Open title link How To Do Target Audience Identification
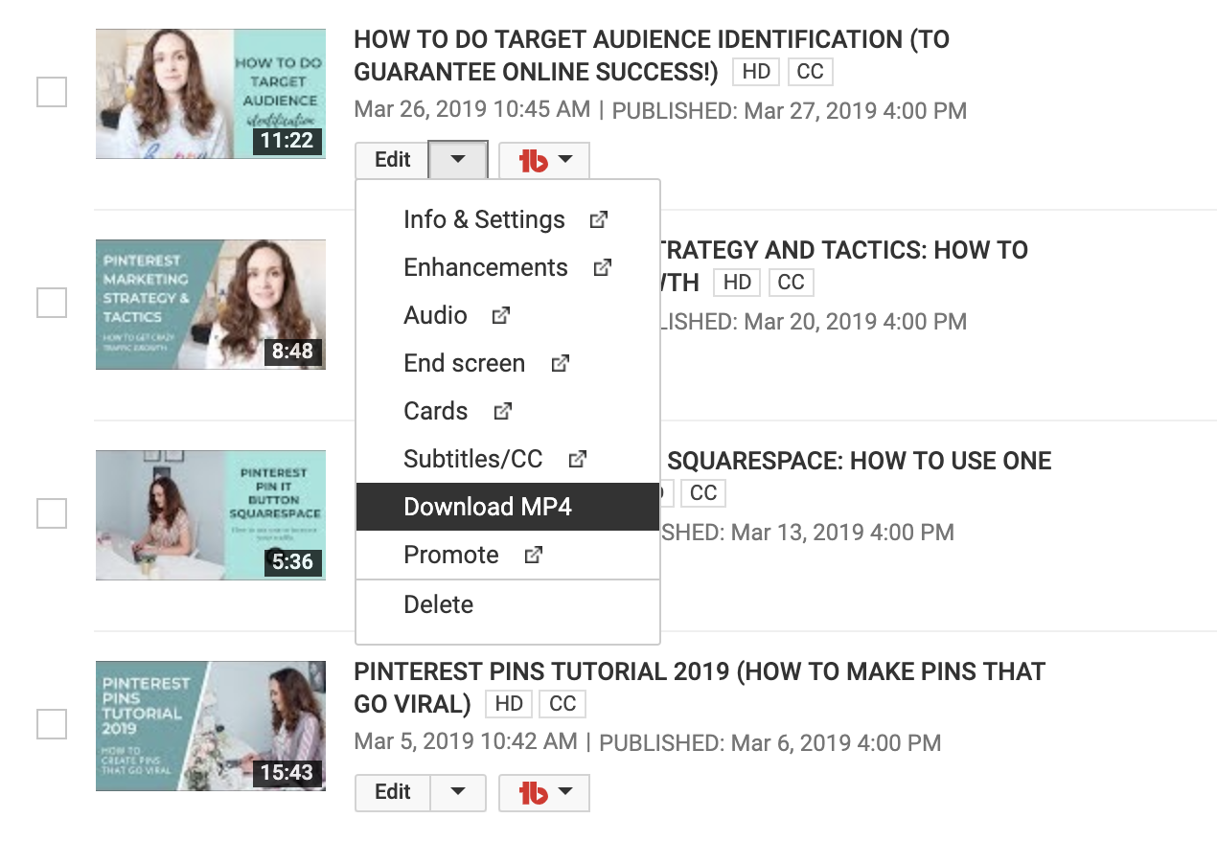The height and width of the screenshot is (841, 1217). coord(652,56)
